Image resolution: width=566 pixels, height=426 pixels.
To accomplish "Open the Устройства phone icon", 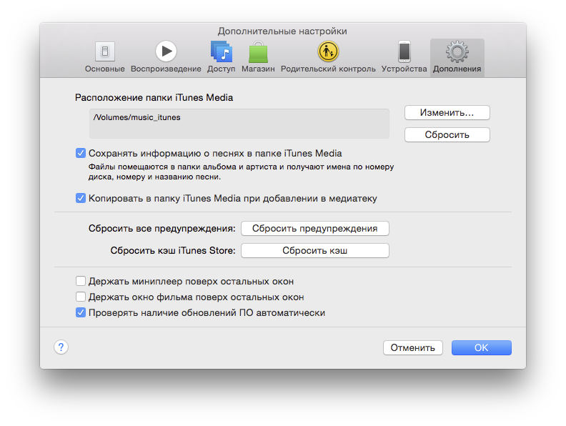I will 404,51.
